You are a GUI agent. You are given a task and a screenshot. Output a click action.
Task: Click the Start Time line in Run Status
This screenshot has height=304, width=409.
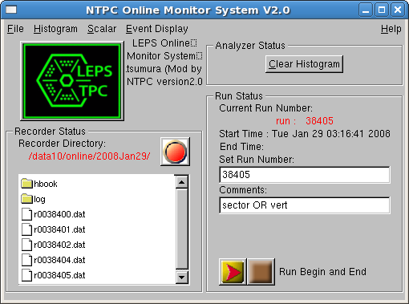click(305, 133)
